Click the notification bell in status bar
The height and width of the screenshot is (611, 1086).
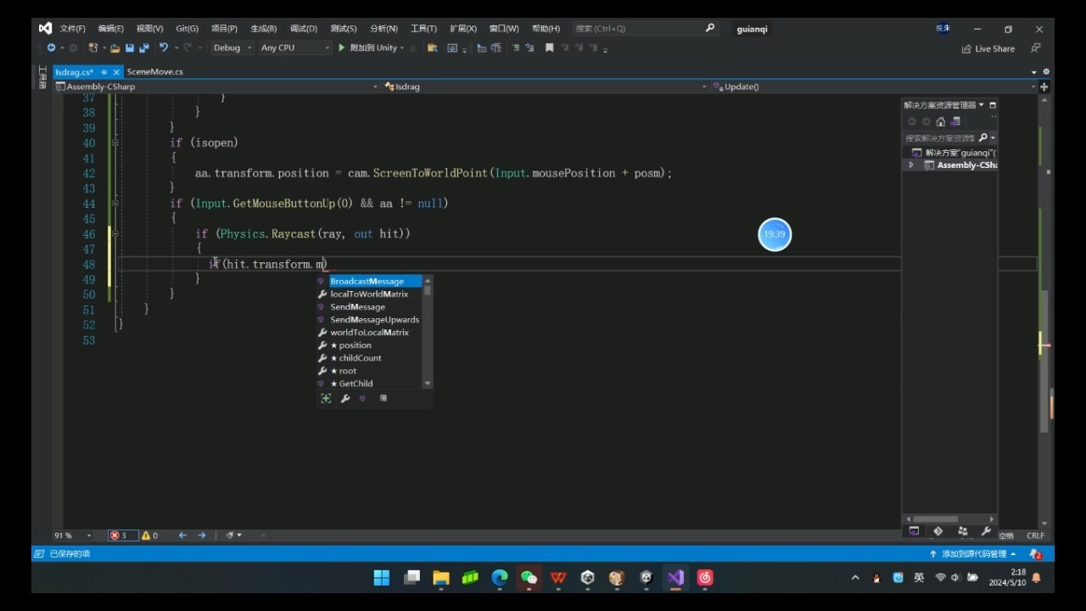[1035, 553]
